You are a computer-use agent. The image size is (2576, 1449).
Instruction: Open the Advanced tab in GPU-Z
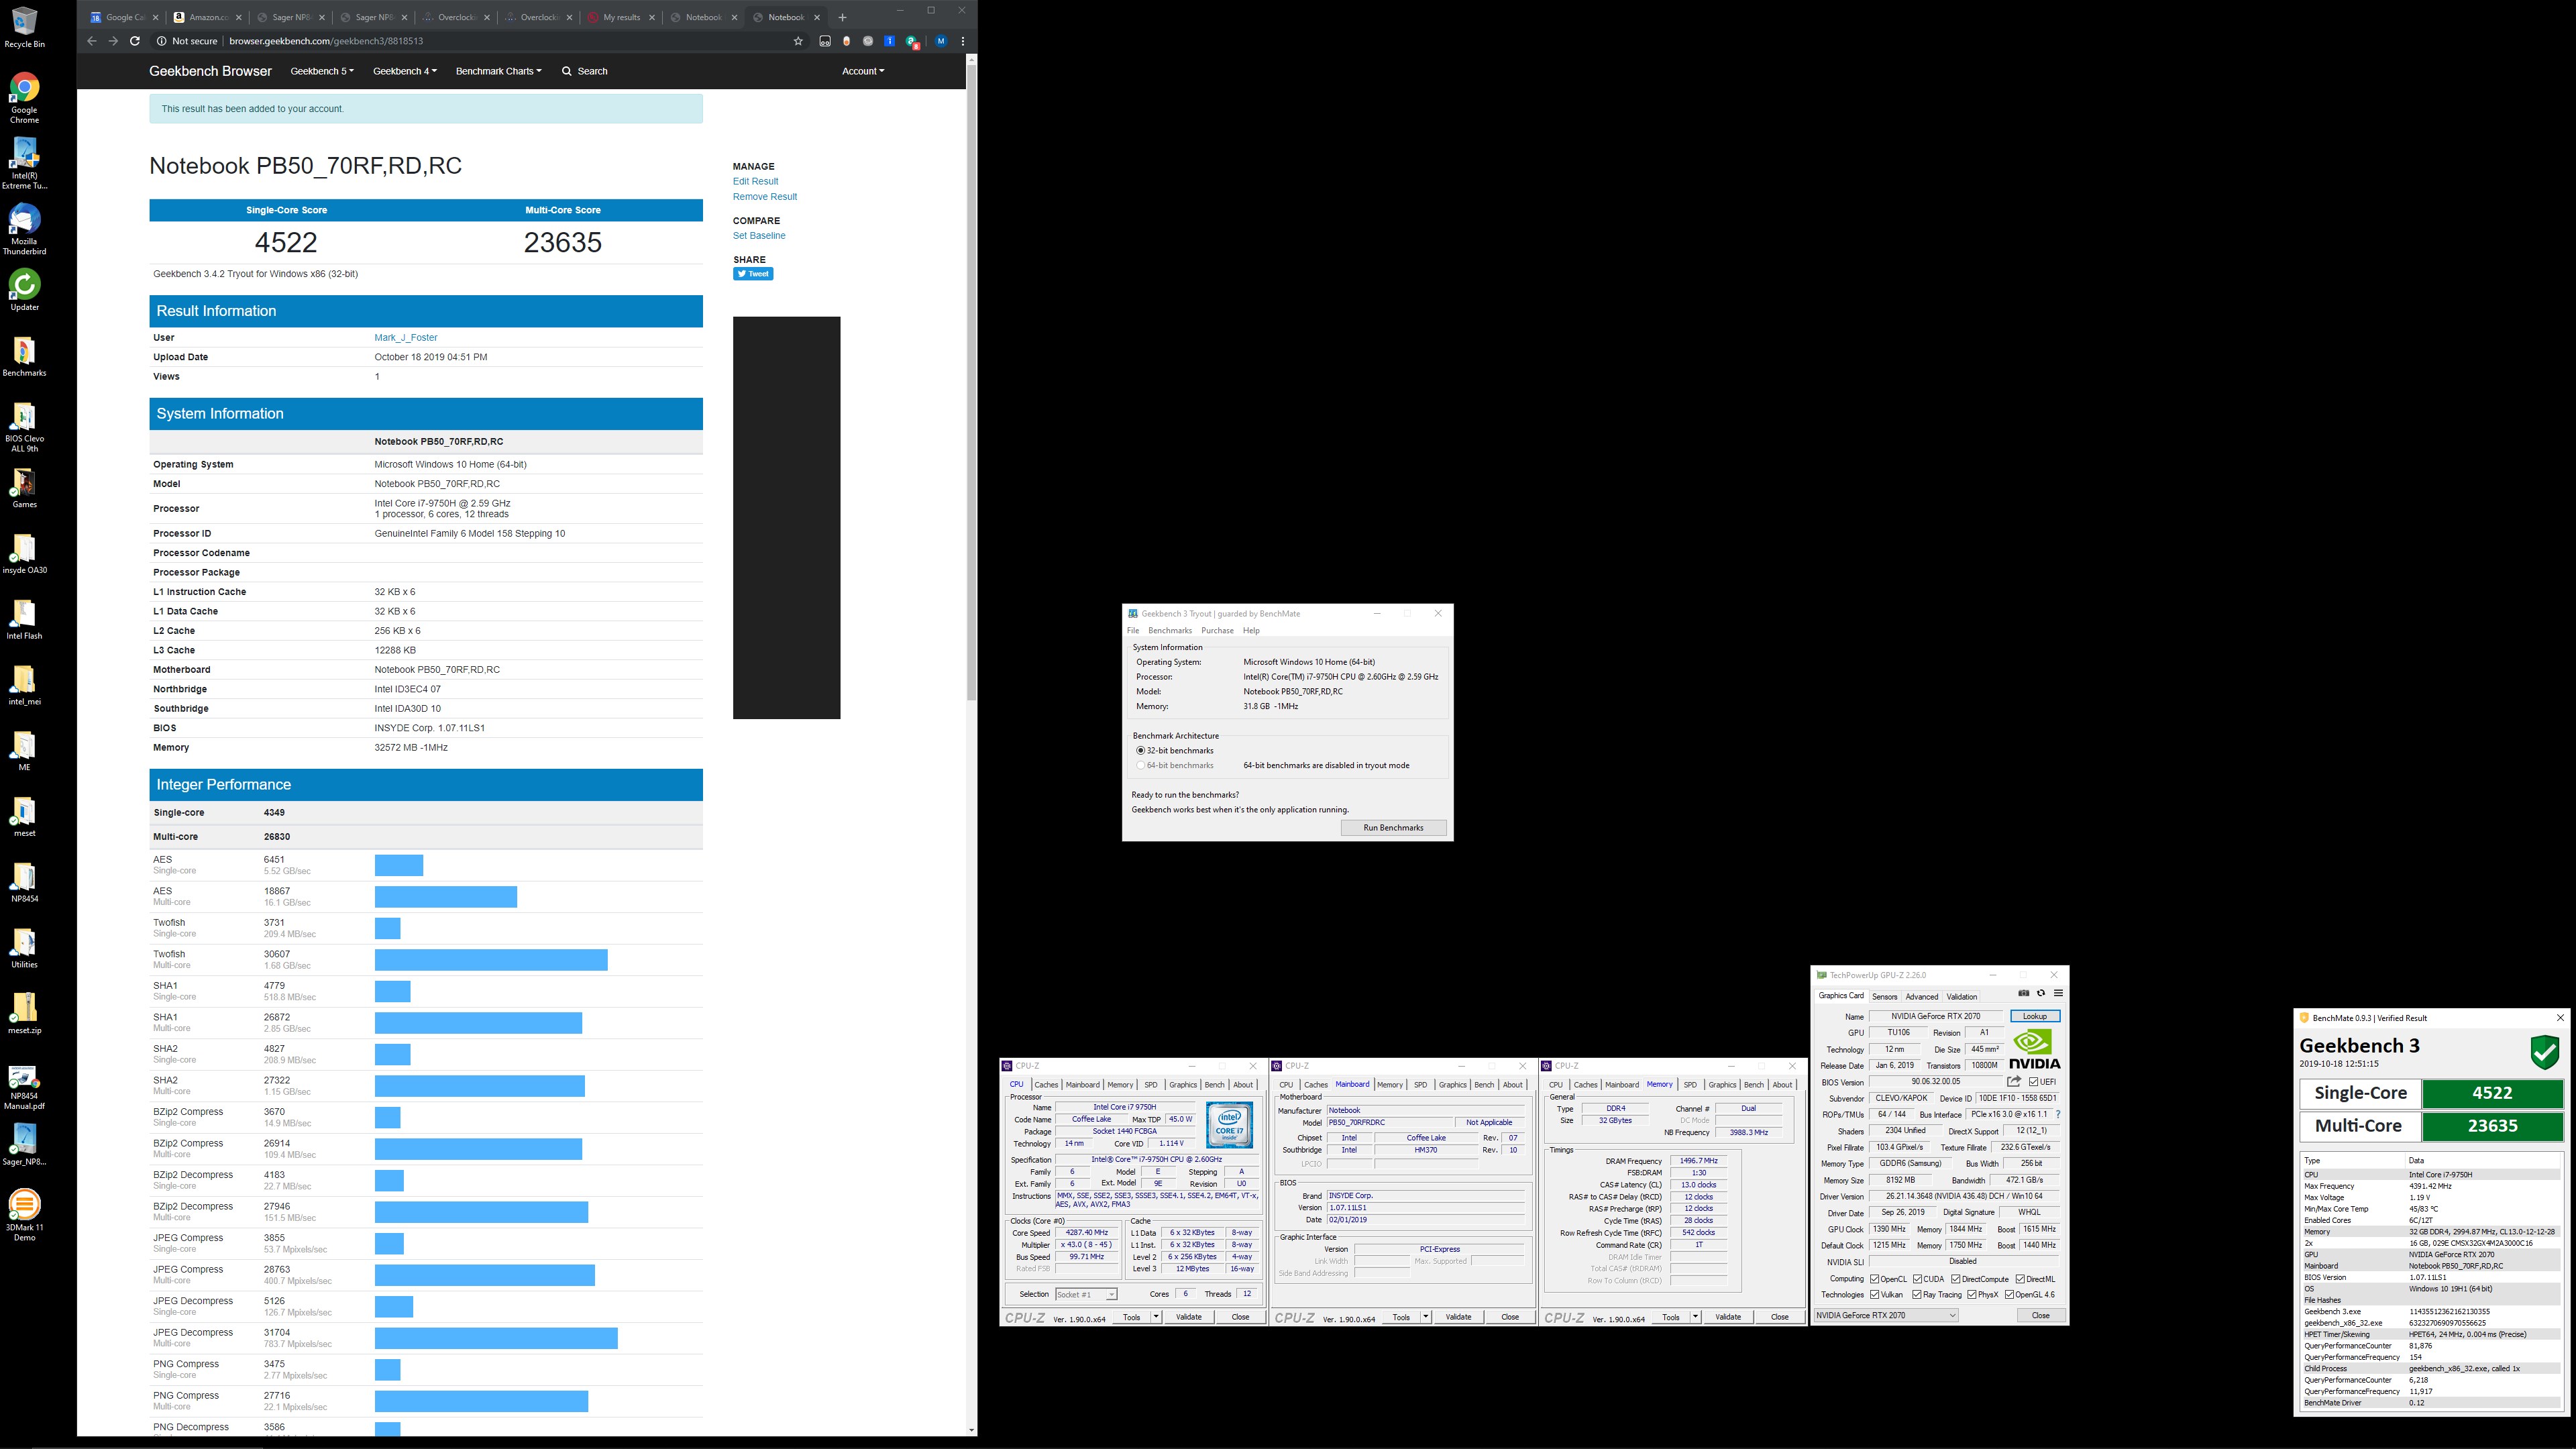coord(1921,996)
